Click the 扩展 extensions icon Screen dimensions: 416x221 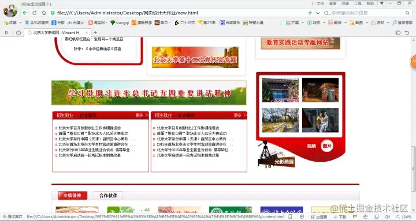point(292,23)
